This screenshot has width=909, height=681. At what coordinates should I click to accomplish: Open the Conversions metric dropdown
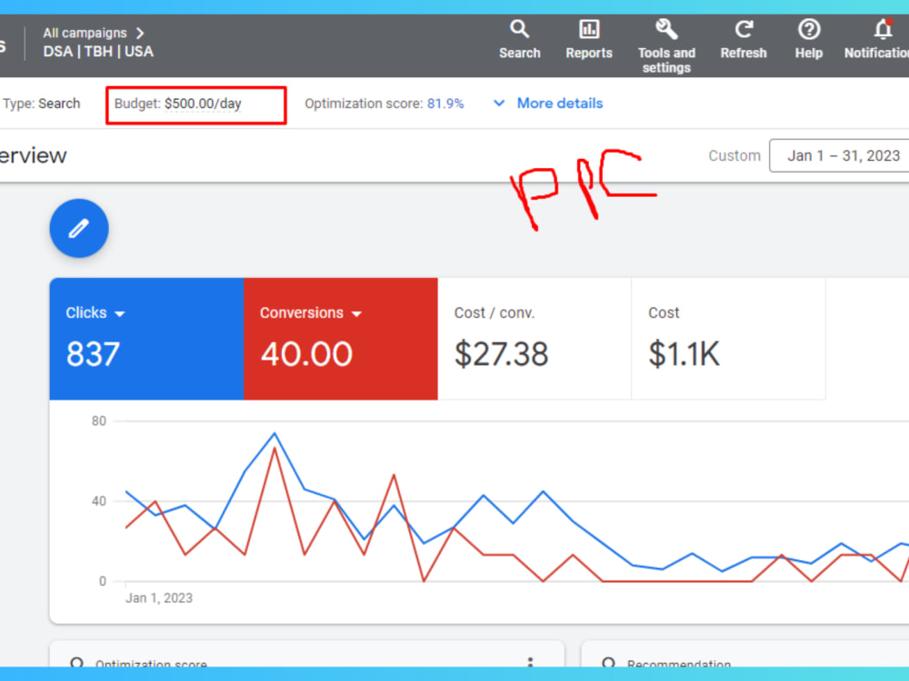[x=311, y=312]
